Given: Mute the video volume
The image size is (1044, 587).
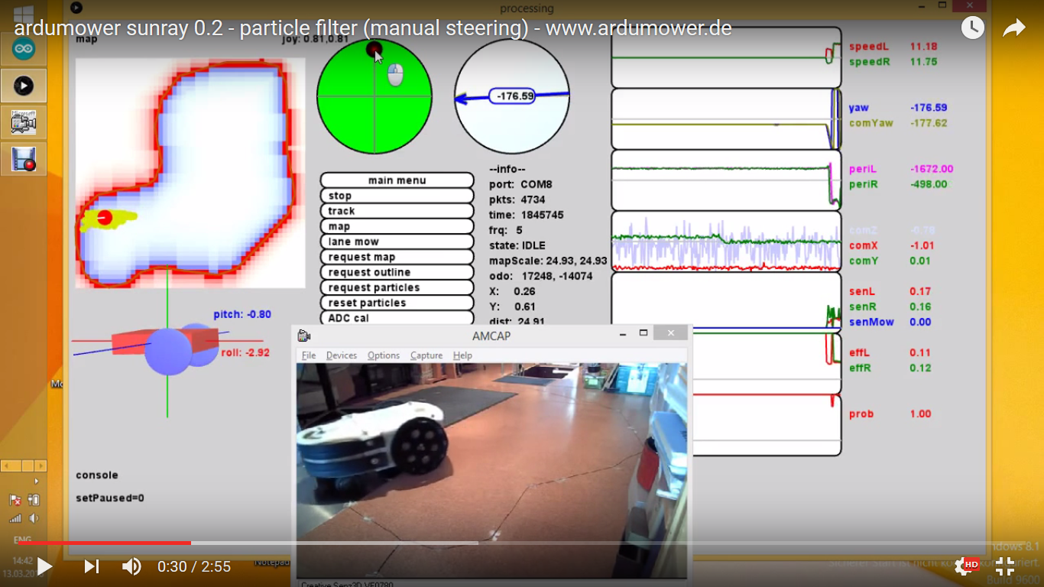Looking at the screenshot, I should 131,566.
